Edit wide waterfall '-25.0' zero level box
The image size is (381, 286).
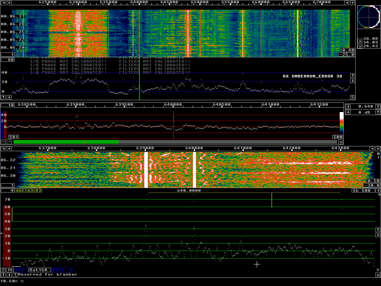347,54
